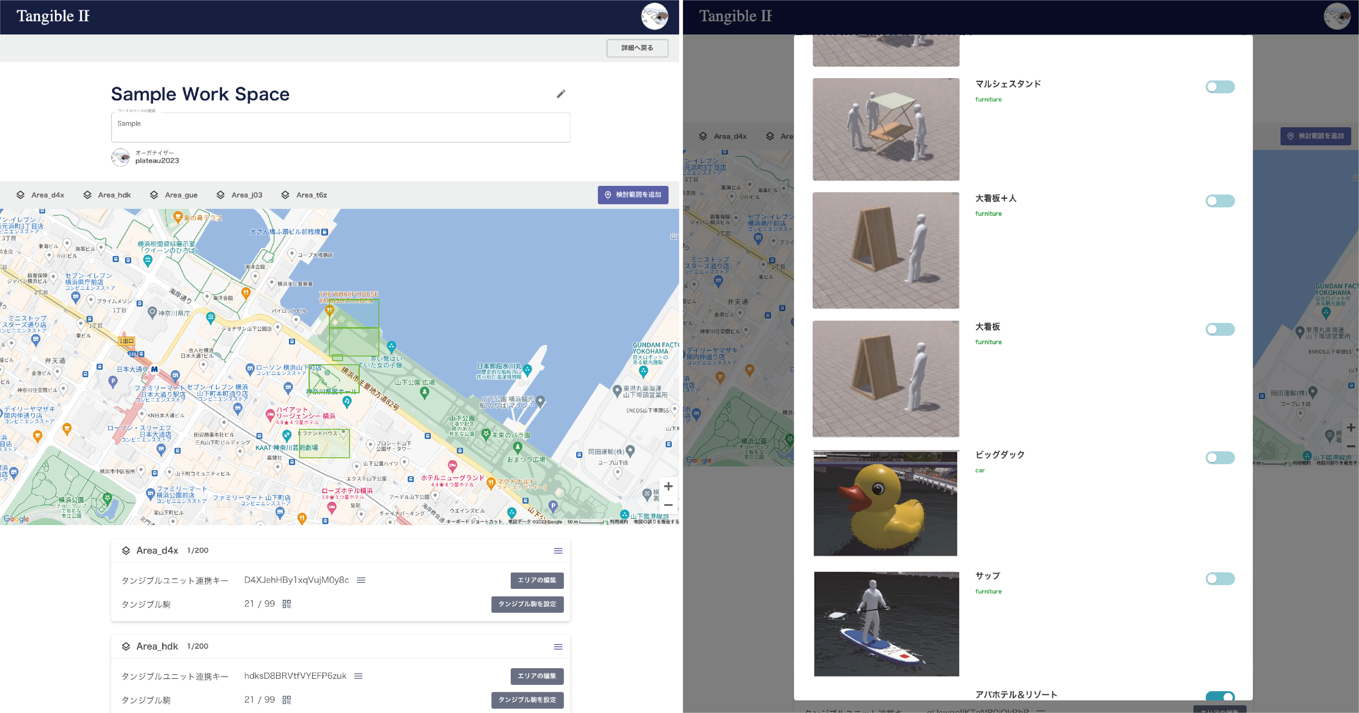
Task: Toggle 大看板＋人 switch on
Action: 1220,201
